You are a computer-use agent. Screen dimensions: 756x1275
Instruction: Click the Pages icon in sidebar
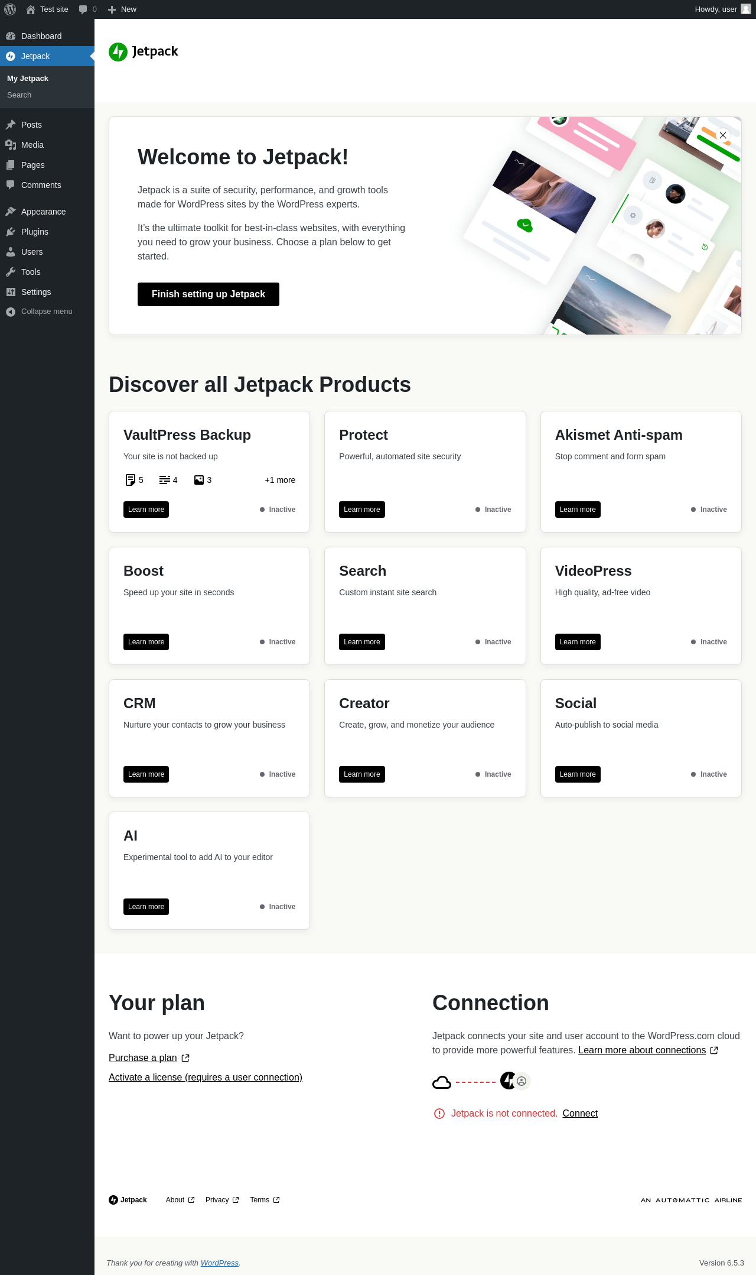(11, 165)
